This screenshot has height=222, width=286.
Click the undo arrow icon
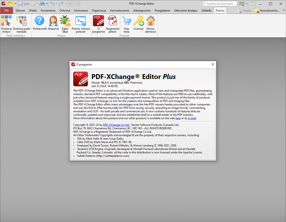[x=52, y=4]
